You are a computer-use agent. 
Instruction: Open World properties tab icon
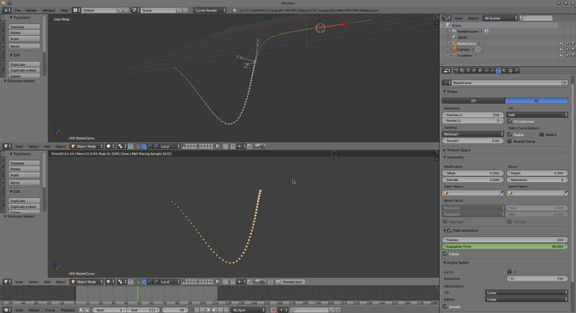tap(474, 71)
